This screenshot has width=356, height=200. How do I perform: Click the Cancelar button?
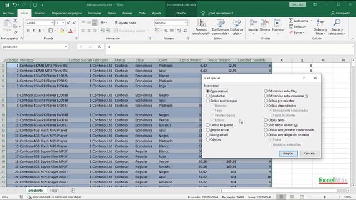click(x=310, y=153)
